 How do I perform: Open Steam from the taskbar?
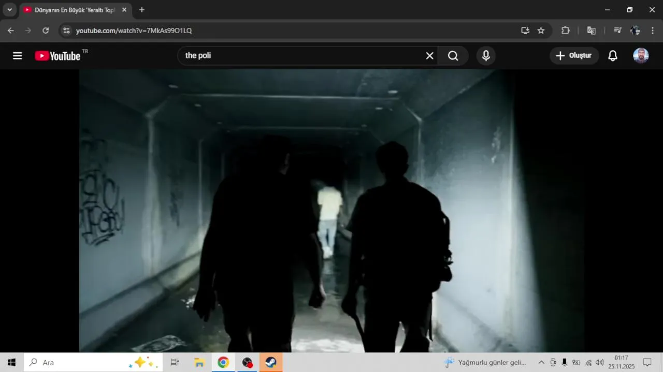[x=271, y=362]
